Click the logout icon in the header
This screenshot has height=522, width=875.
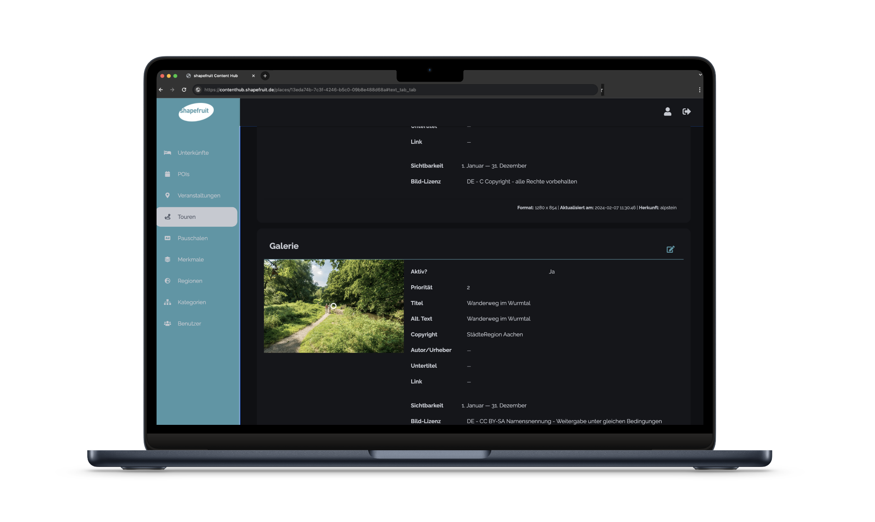point(686,111)
